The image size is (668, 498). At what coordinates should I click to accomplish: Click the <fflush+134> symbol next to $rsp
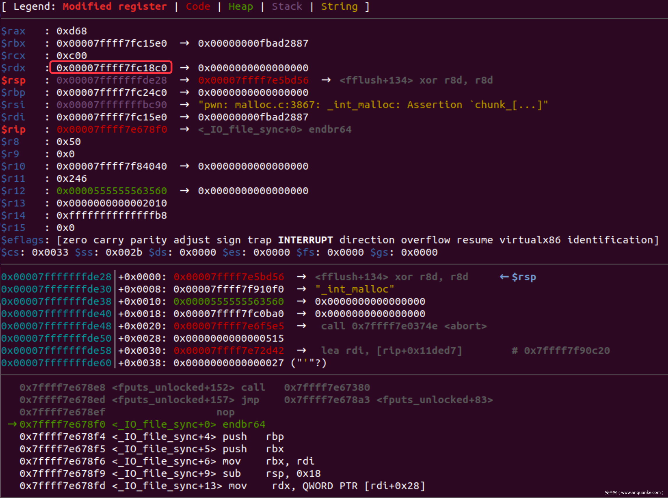pos(376,80)
